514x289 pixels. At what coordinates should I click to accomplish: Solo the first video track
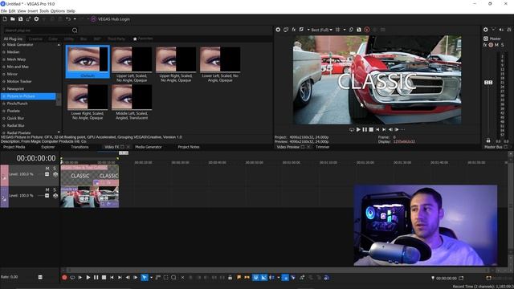click(55, 169)
